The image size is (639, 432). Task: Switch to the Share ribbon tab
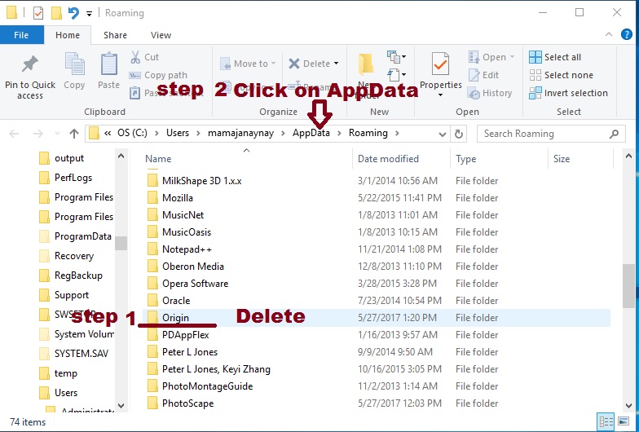[115, 35]
